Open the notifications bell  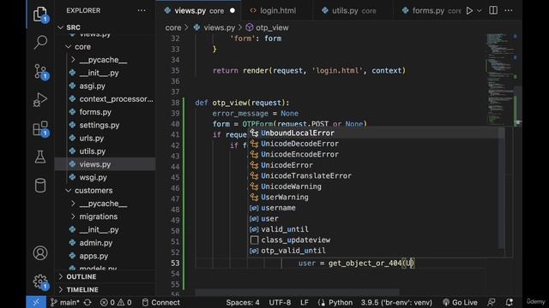tap(509, 302)
